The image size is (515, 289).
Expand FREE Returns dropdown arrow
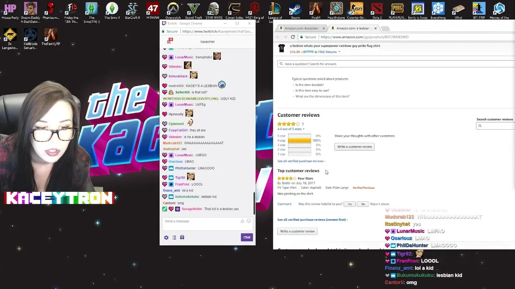pos(339,52)
